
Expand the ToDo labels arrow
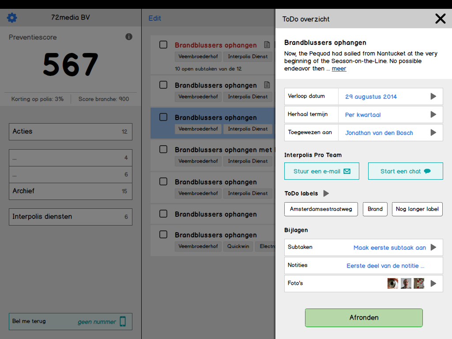(x=326, y=193)
